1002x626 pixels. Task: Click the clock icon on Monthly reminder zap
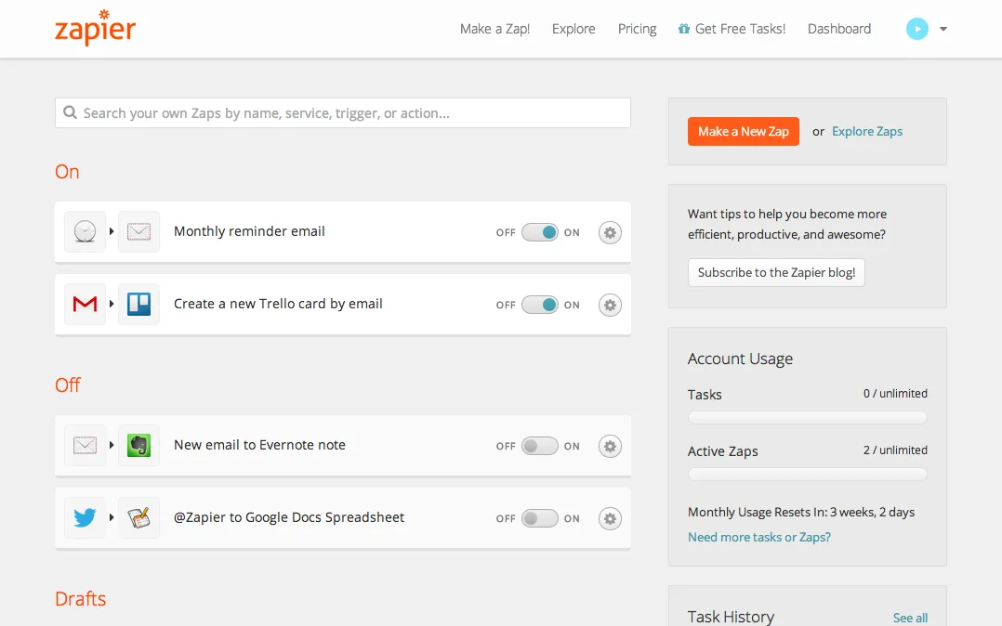pyautogui.click(x=85, y=232)
